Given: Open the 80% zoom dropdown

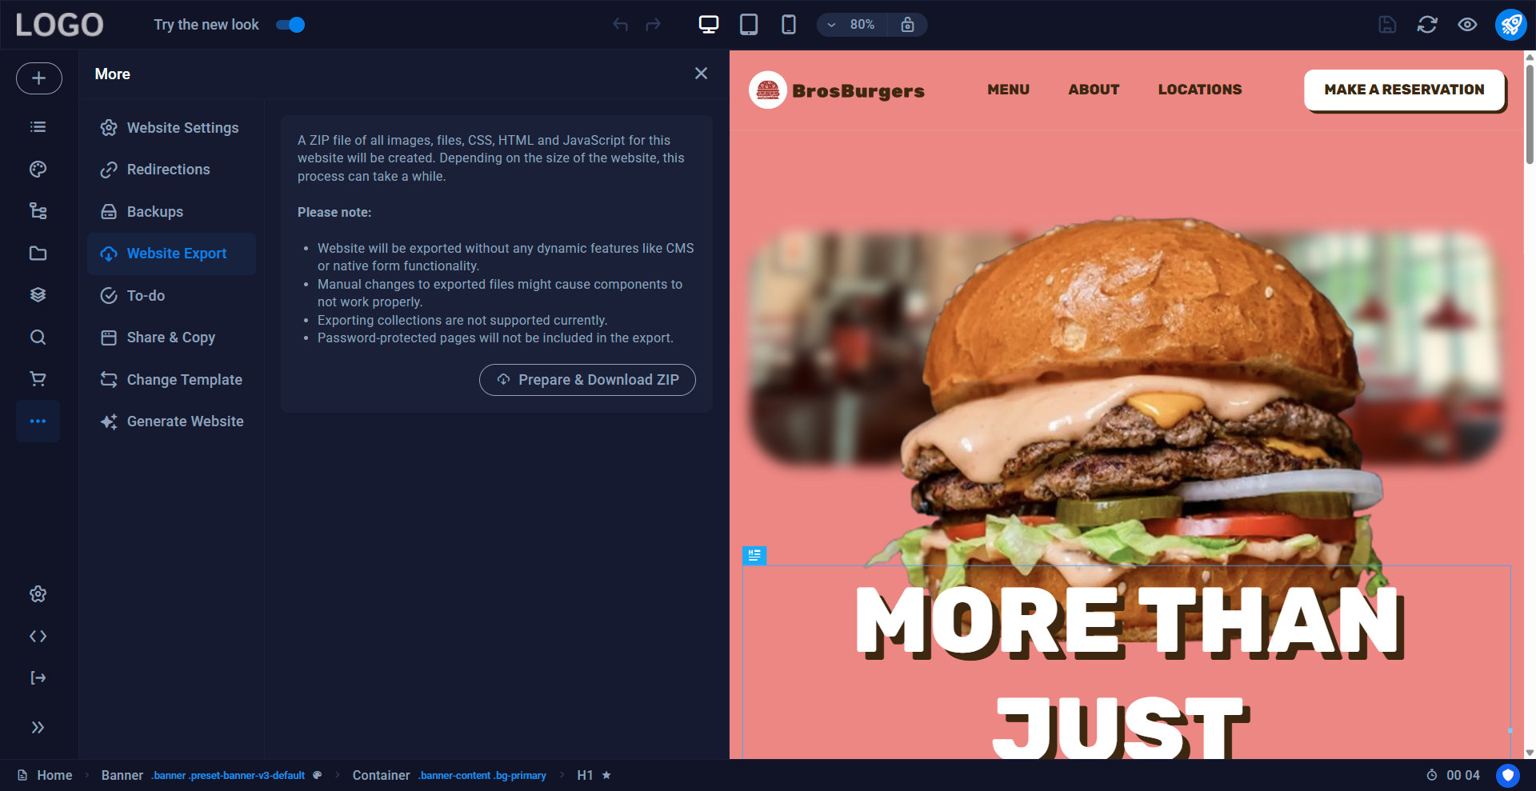Looking at the screenshot, I should coord(853,25).
